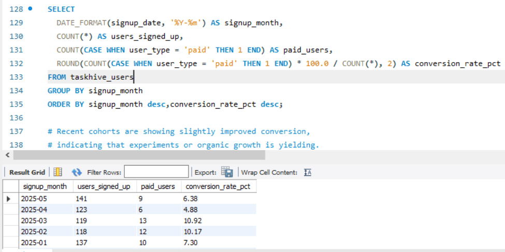
Task: Click paid_users alias on line 131
Action: pyautogui.click(x=306, y=50)
